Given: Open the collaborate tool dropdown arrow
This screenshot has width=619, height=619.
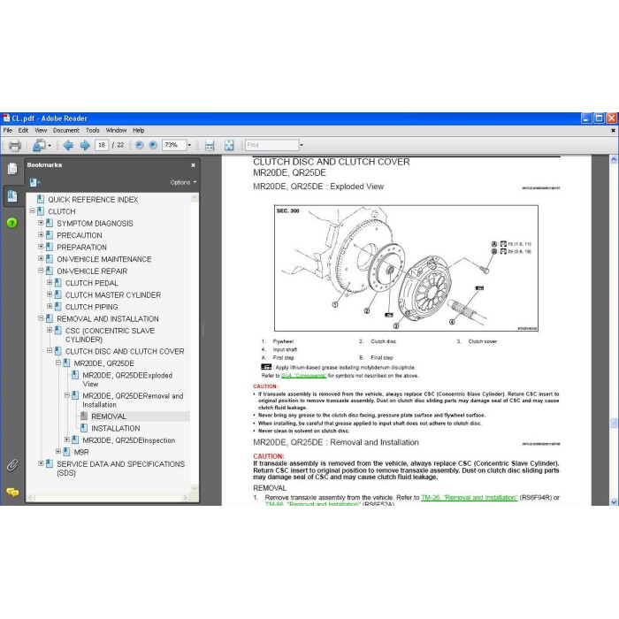Looking at the screenshot, I should point(50,146).
